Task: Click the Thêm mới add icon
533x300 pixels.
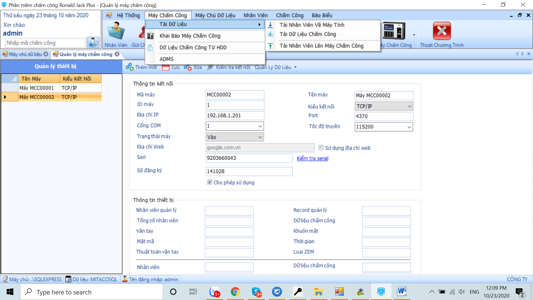Action: 129,67
